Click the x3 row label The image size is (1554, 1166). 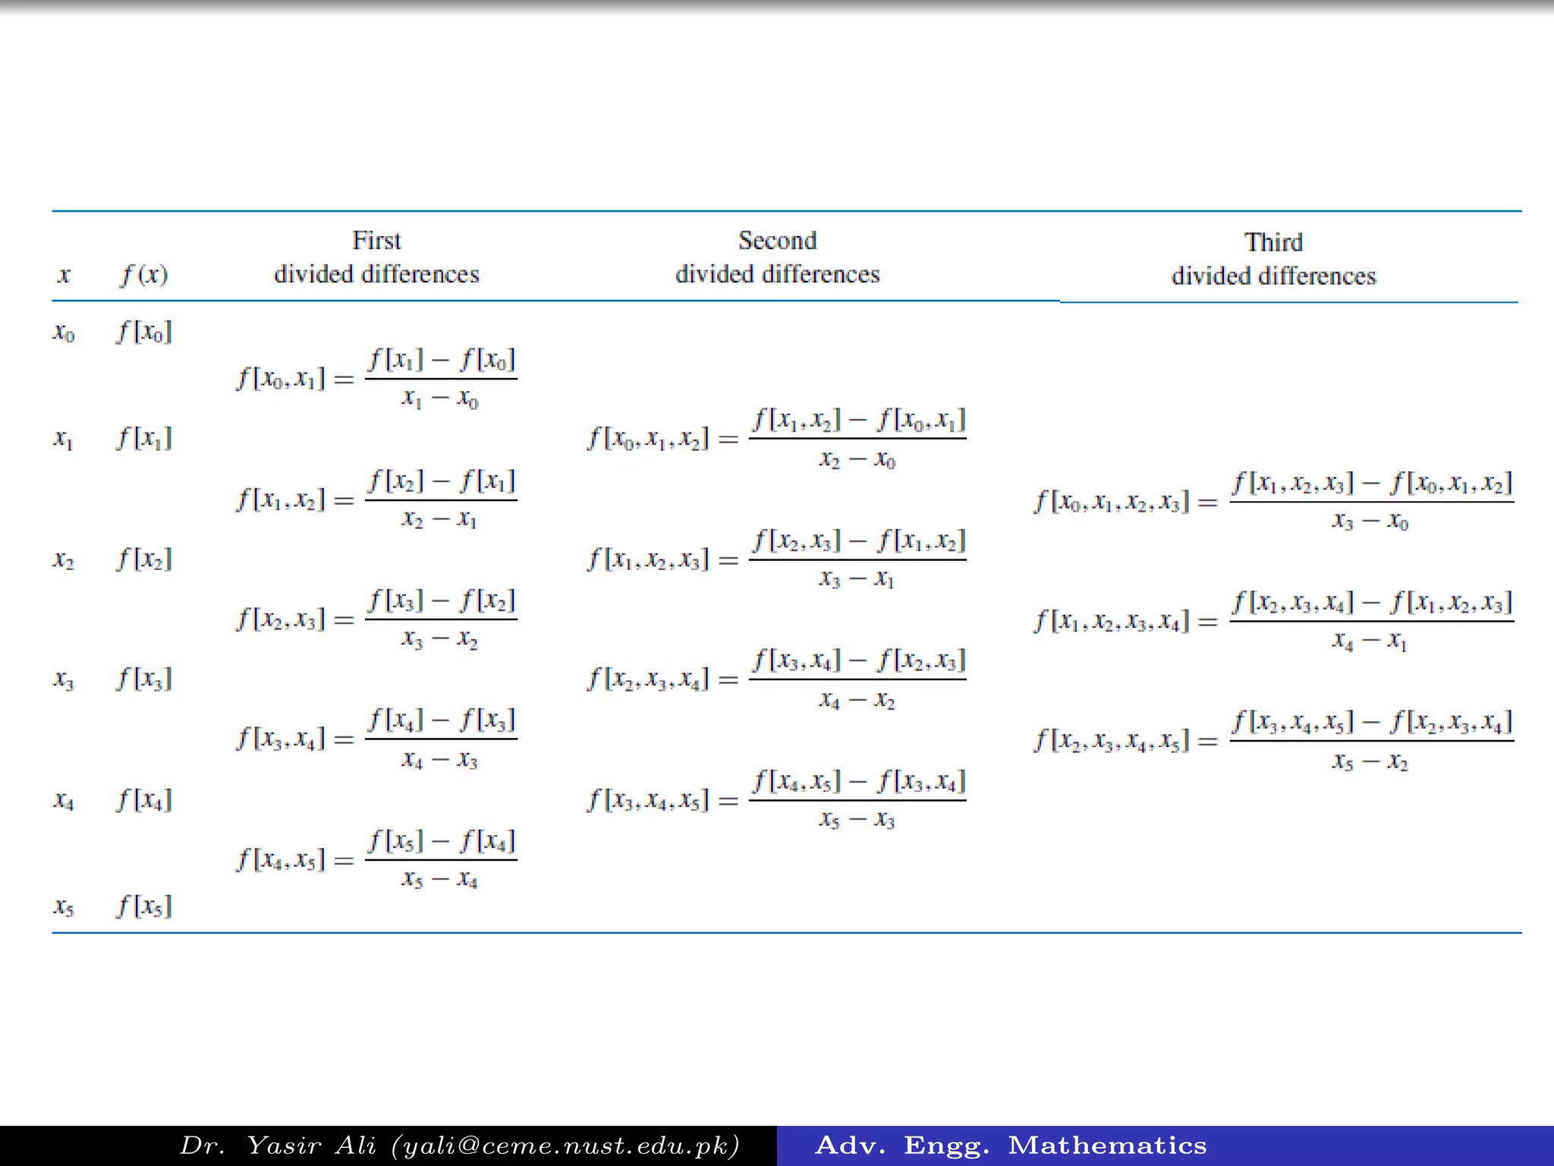click(x=64, y=679)
